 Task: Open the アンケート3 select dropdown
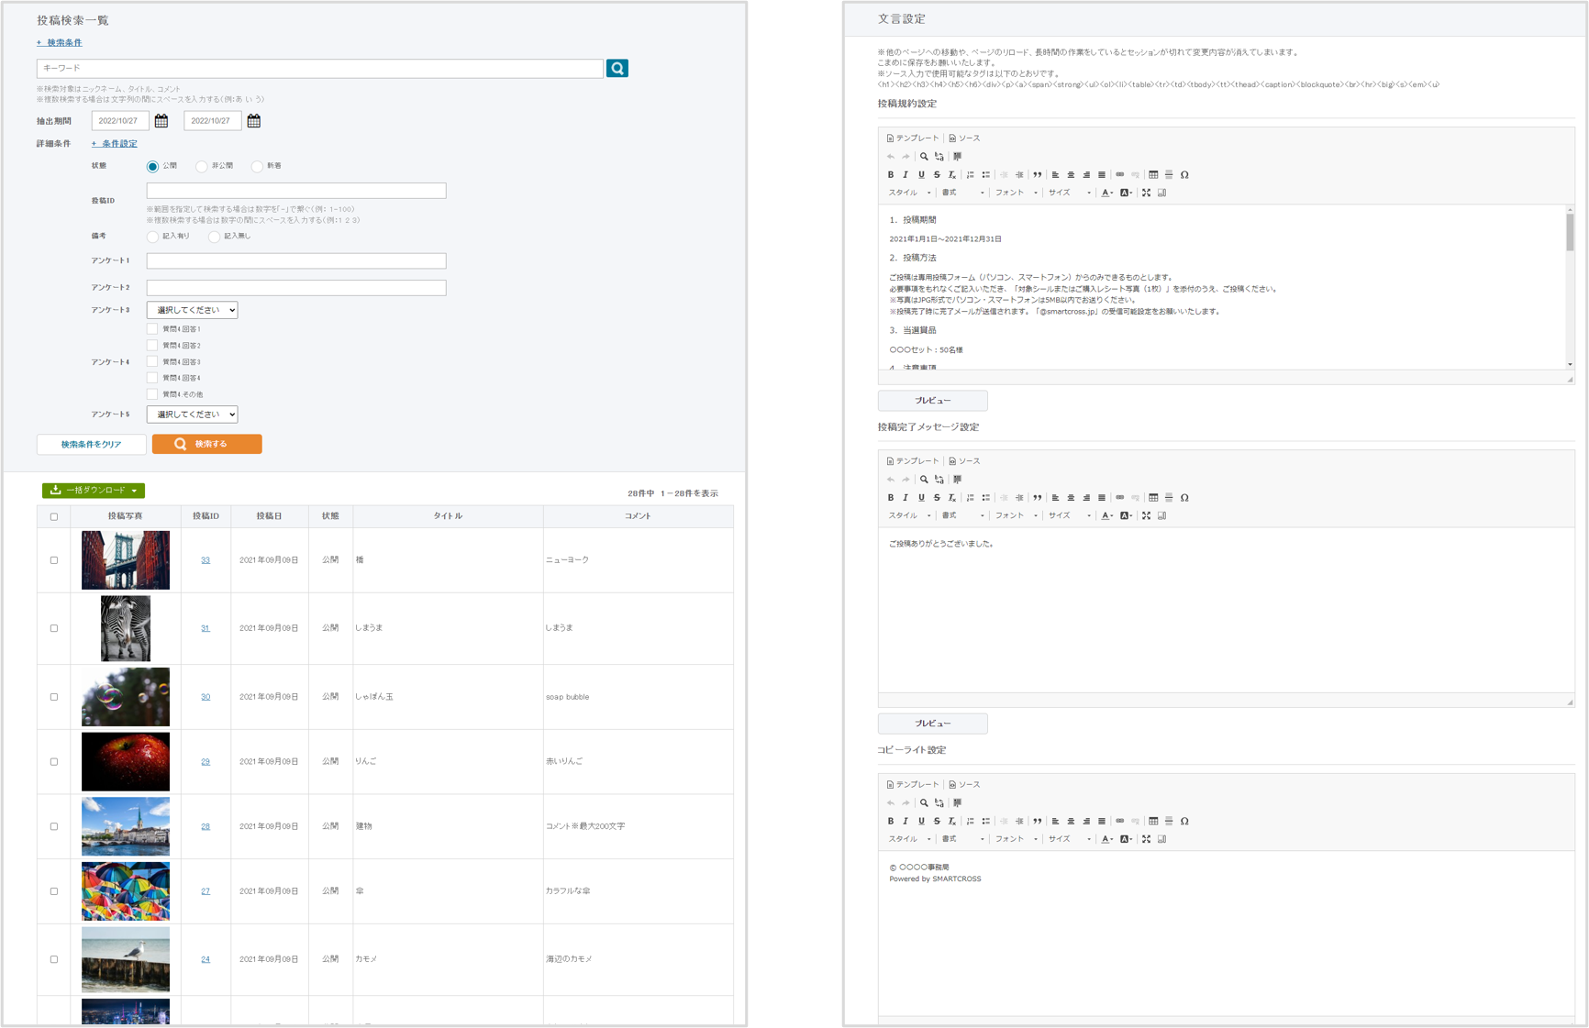tap(192, 310)
